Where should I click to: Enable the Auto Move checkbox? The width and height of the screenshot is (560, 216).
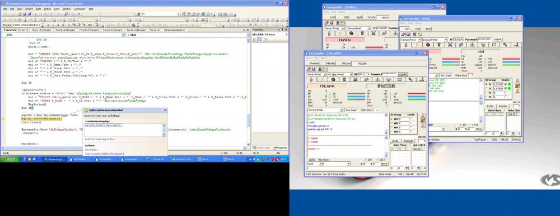(x=391, y=145)
